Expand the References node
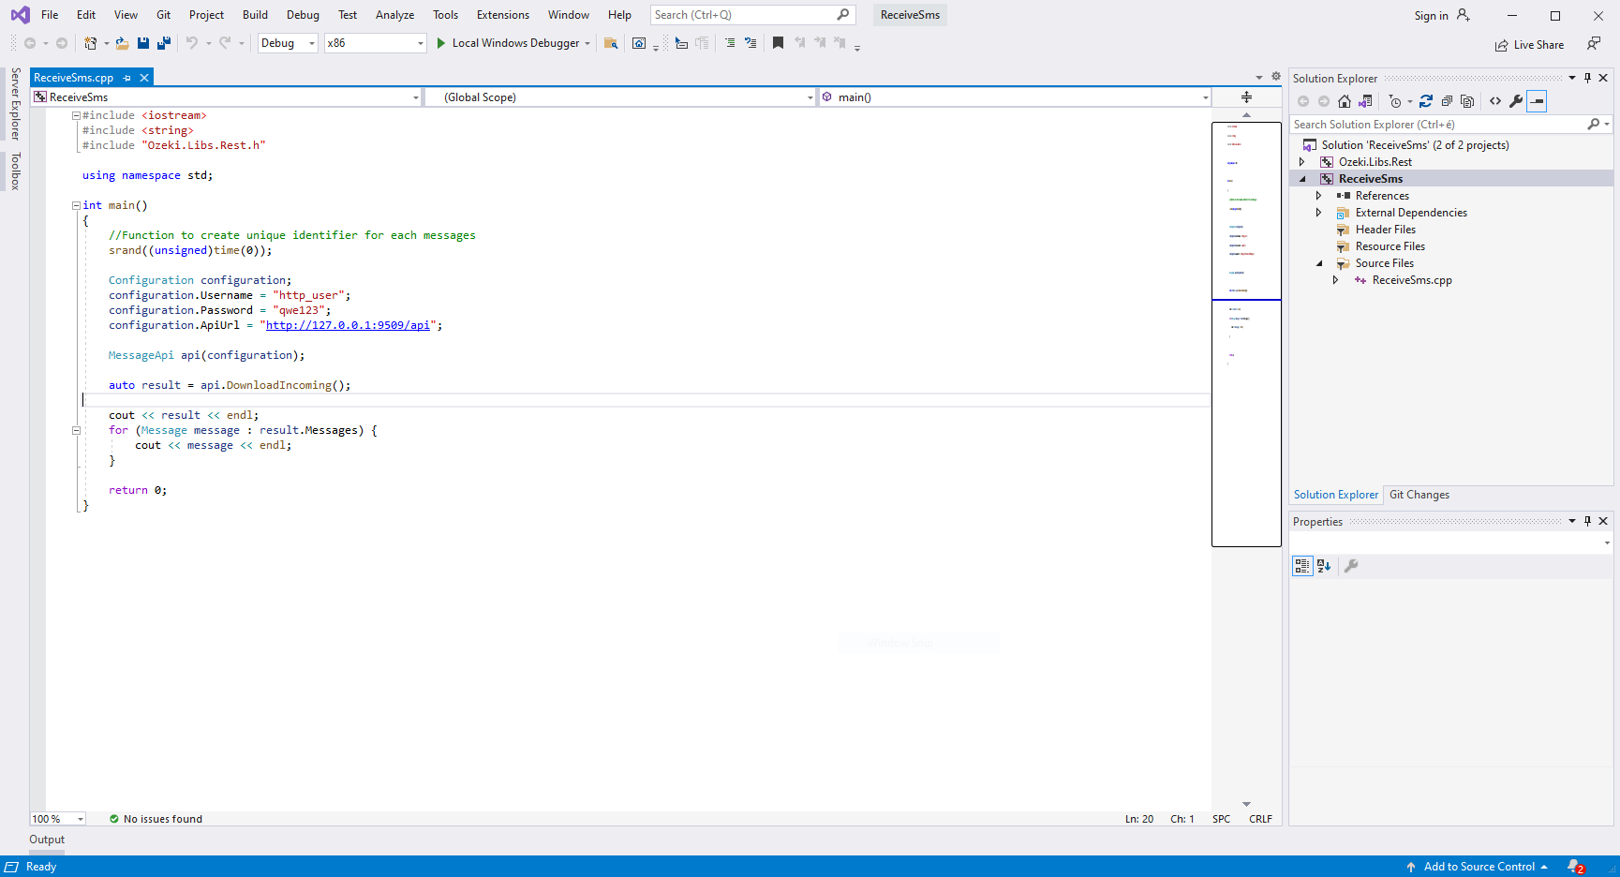 pos(1318,196)
